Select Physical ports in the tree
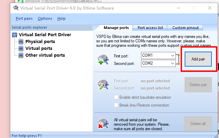Viewport: 219px width, 138px height. click(40, 42)
